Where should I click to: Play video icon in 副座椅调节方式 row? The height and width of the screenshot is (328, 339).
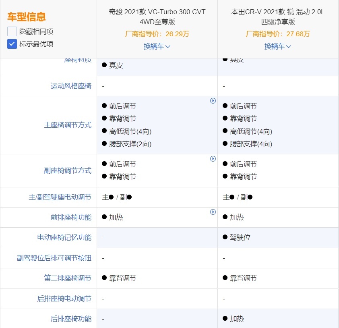click(x=213, y=159)
